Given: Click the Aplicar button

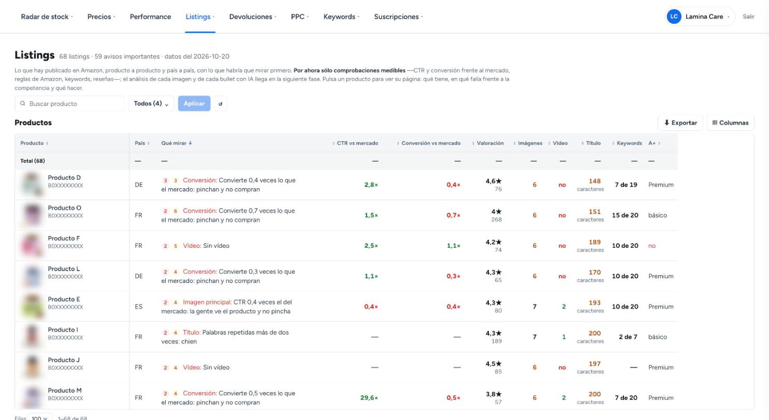Looking at the screenshot, I should (194, 103).
